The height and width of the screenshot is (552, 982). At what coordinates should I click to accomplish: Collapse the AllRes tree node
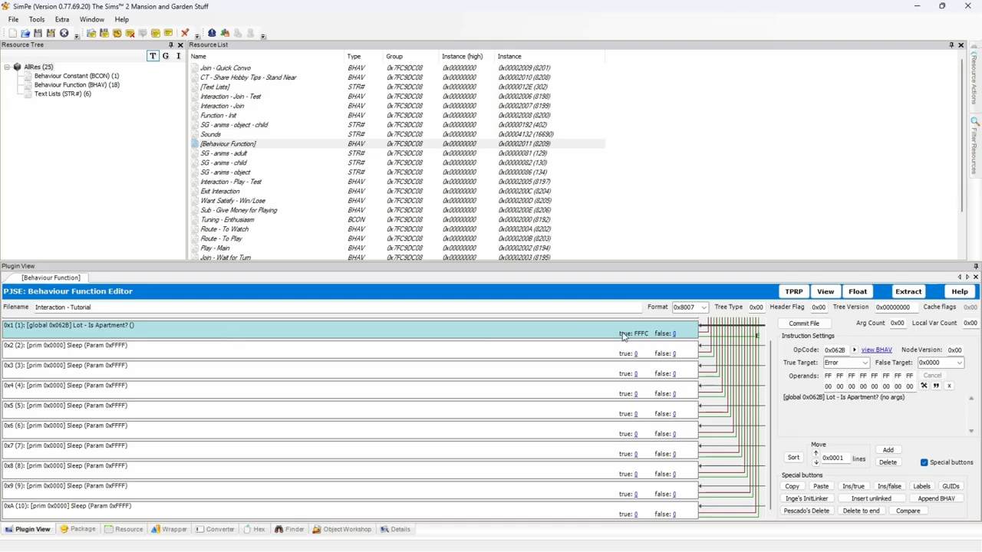(7, 67)
